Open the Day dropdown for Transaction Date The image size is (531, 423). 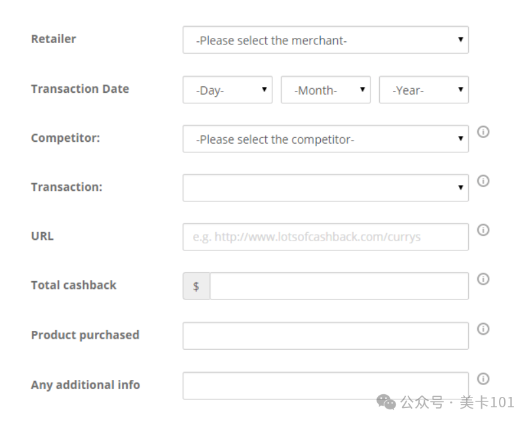(227, 90)
